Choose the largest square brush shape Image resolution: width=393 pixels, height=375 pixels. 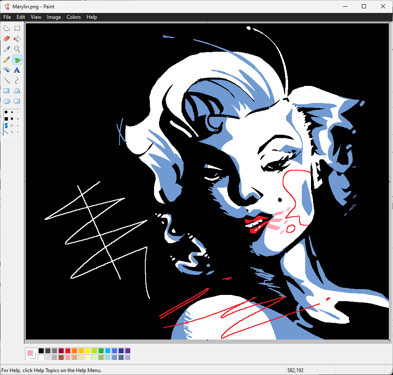(6, 119)
